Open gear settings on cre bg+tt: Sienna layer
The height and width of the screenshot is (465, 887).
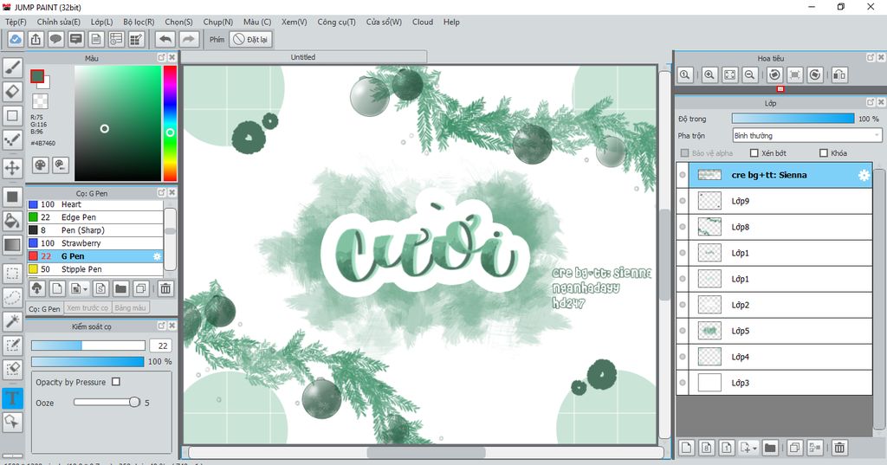[864, 176]
